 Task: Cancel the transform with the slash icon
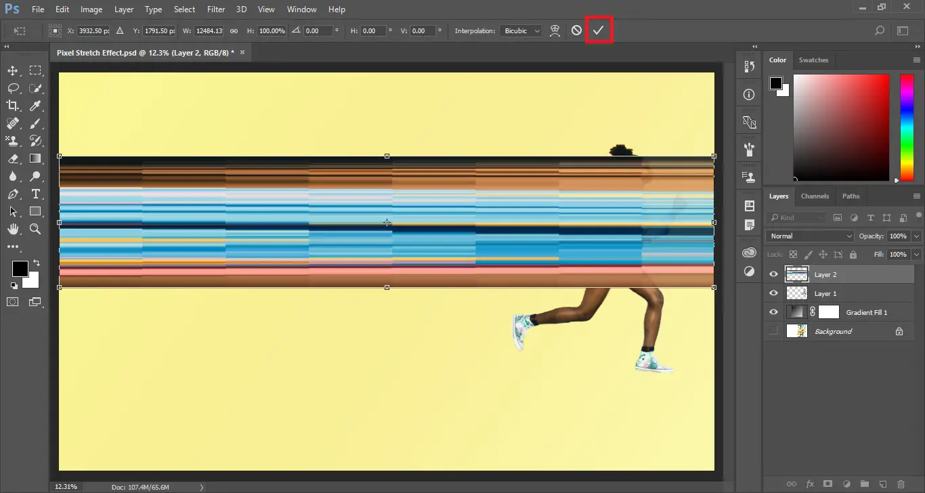point(575,30)
